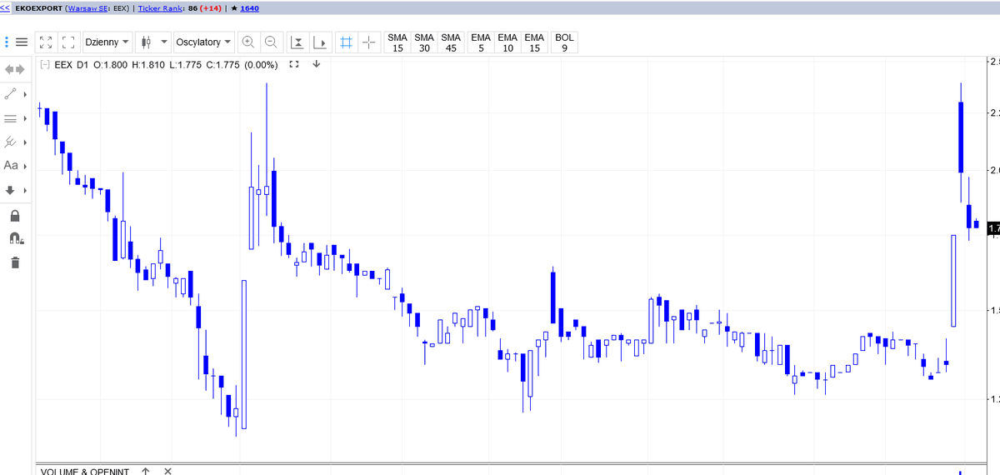1000x475 pixels.
Task: Toggle the EMA 10 indicator
Action: (x=507, y=42)
